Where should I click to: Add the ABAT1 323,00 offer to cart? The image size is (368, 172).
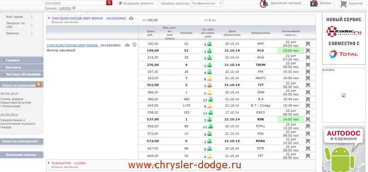308,78
